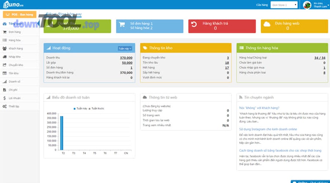Click the truck icon beside Nhập kho
Screen dimensions: 330x183
4,57
